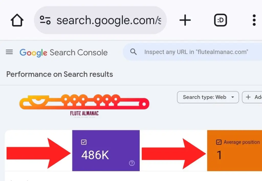Select the orange Average position card

(x=234, y=151)
